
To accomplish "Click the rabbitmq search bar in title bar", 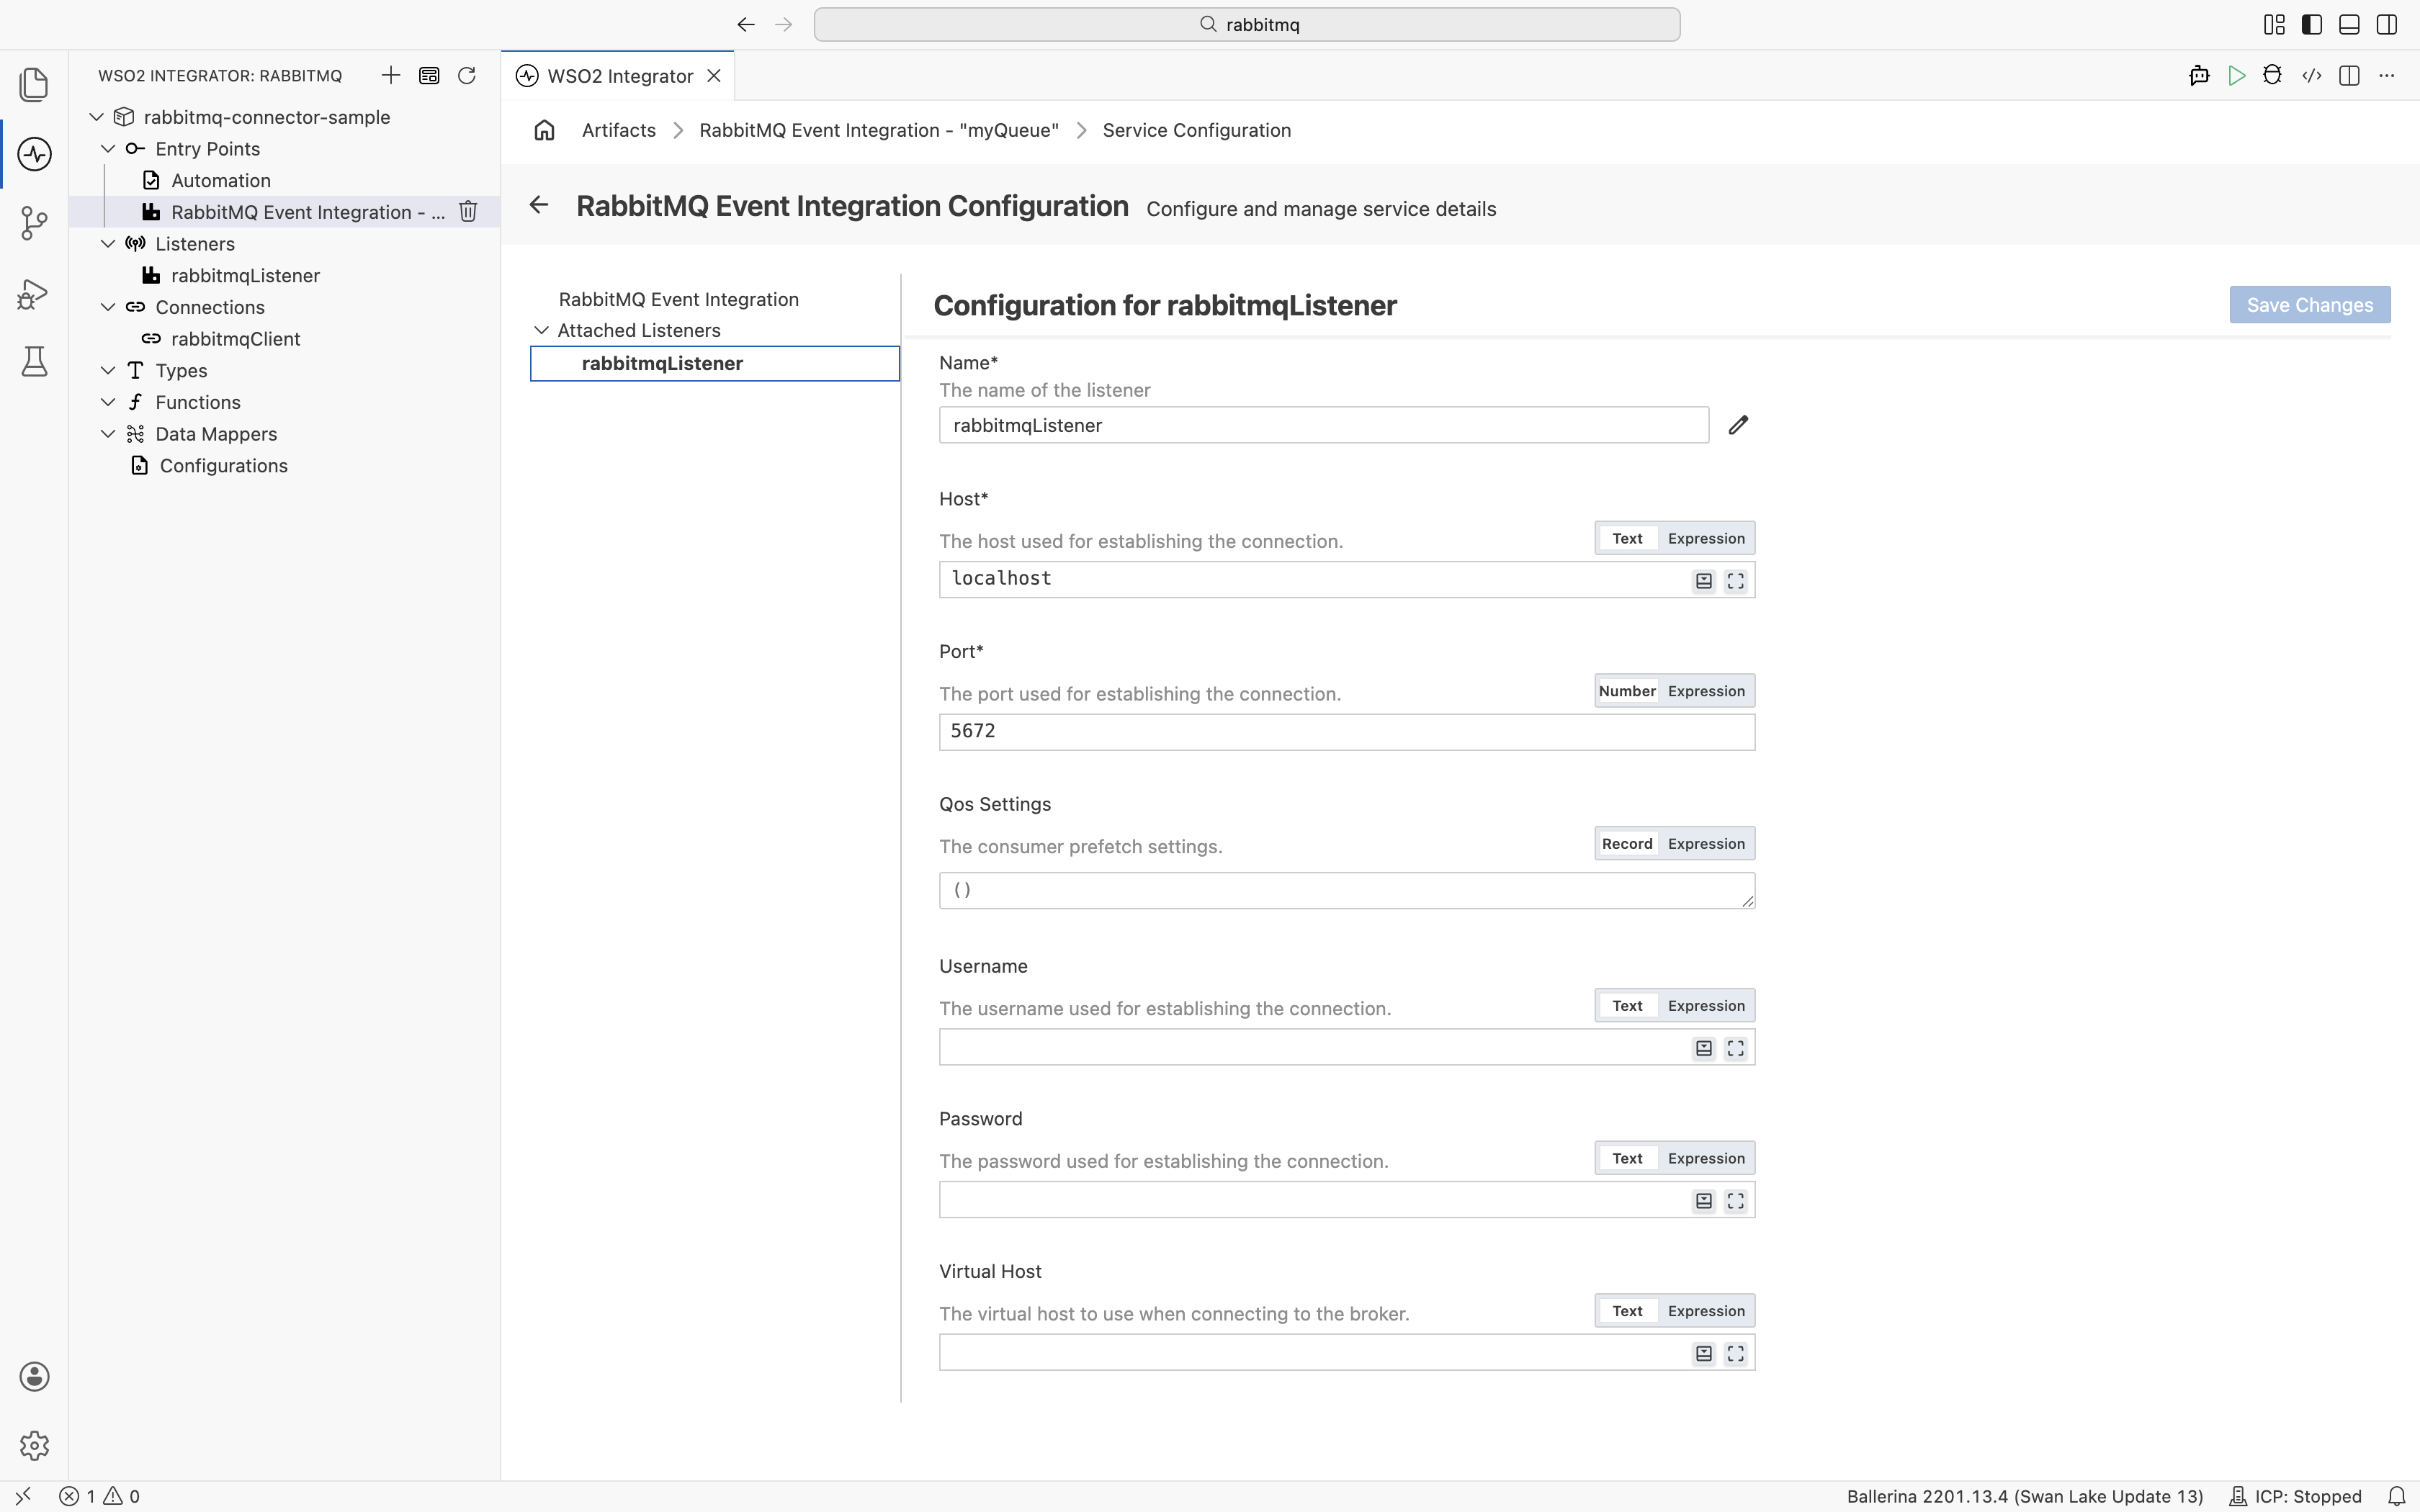I will (1246, 24).
